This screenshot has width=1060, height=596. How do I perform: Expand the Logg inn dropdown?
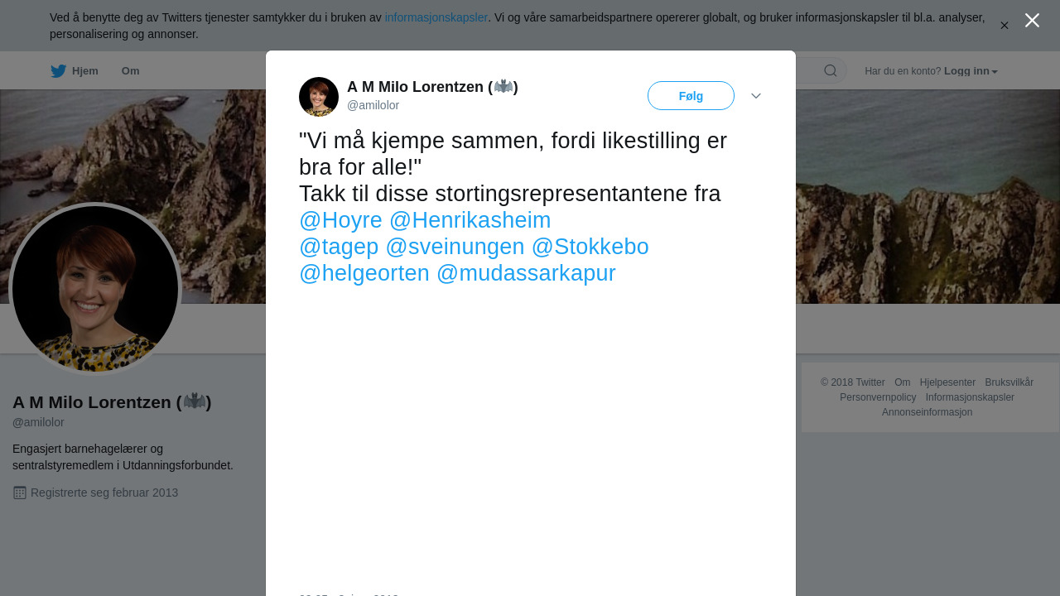click(x=971, y=71)
